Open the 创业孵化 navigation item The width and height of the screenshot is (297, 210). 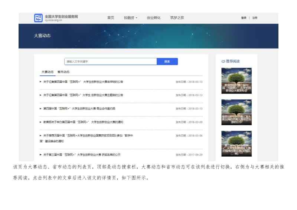point(153,18)
